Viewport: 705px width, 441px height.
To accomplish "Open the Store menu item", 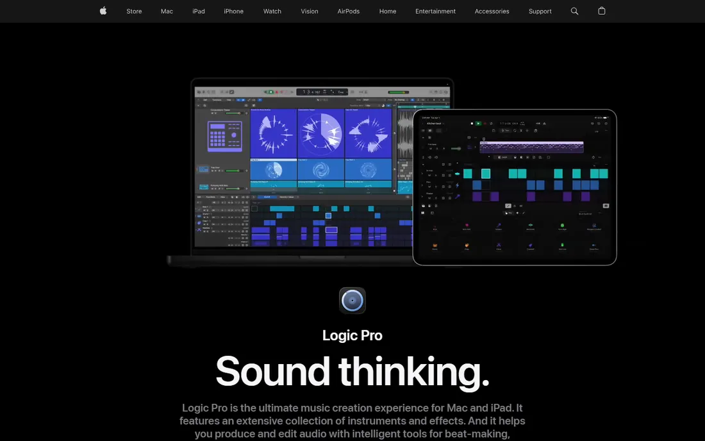I will click(134, 12).
